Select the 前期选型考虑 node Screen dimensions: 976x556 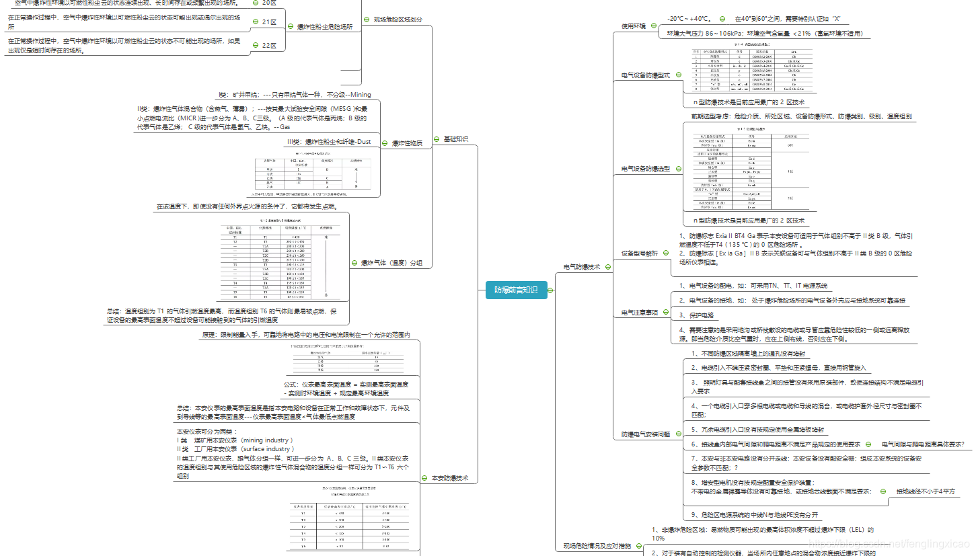pyautogui.click(x=801, y=116)
